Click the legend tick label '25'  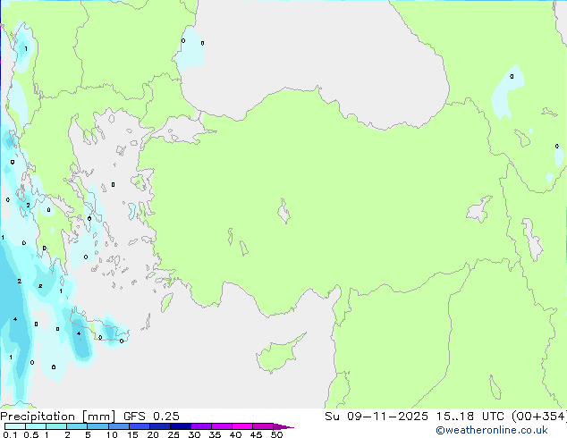click(173, 434)
